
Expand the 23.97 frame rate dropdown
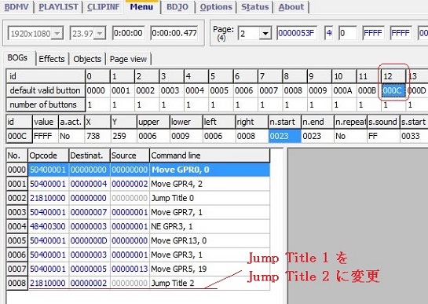coord(100,33)
